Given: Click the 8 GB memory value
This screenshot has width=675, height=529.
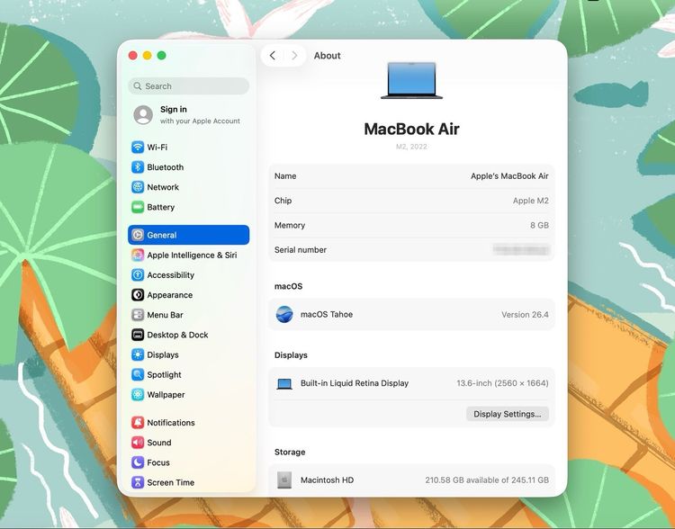Looking at the screenshot, I should click(x=539, y=225).
